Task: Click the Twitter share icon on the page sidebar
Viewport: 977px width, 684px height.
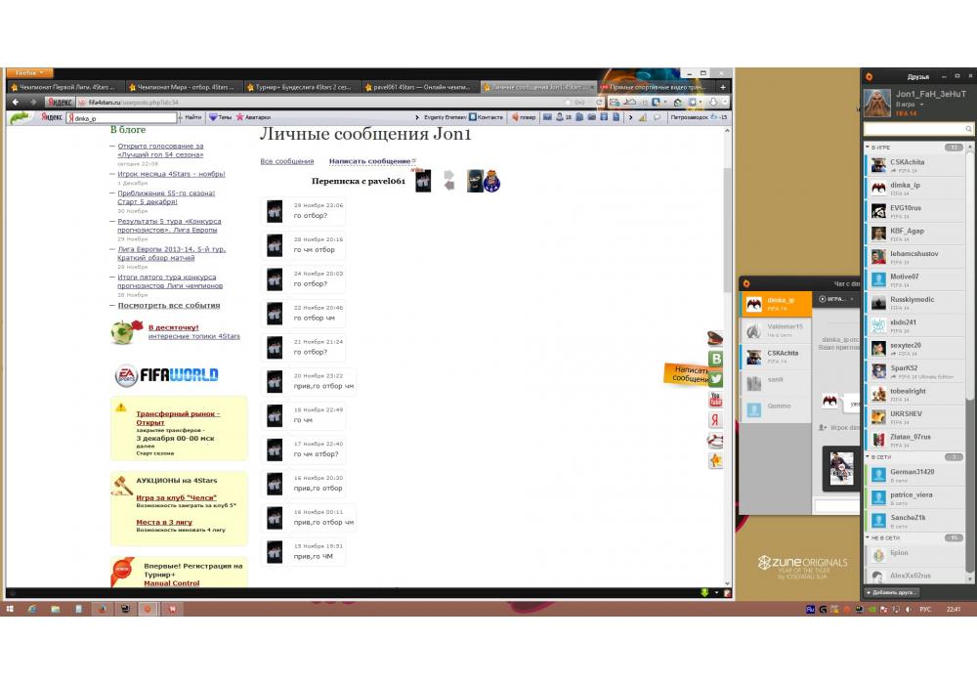Action: pos(716,379)
